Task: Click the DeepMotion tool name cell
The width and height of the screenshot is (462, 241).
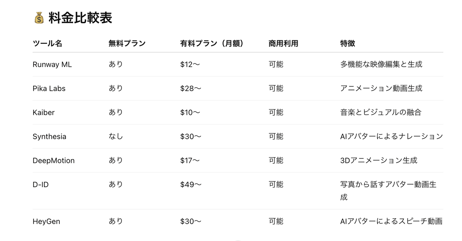Action: [54, 160]
